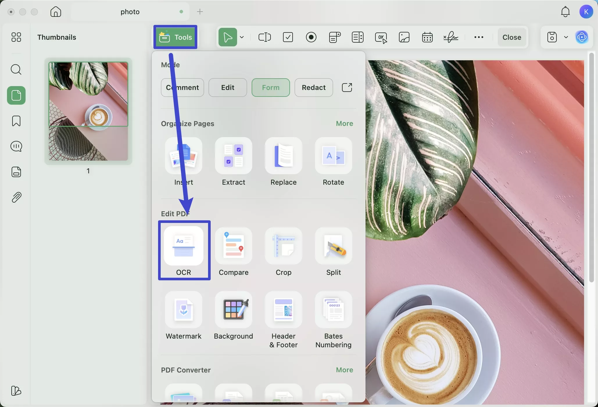The image size is (598, 407).
Task: Select the Crop tool icon
Action: pyautogui.click(x=283, y=246)
